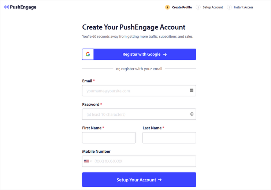Open the Instant Access step

click(244, 7)
